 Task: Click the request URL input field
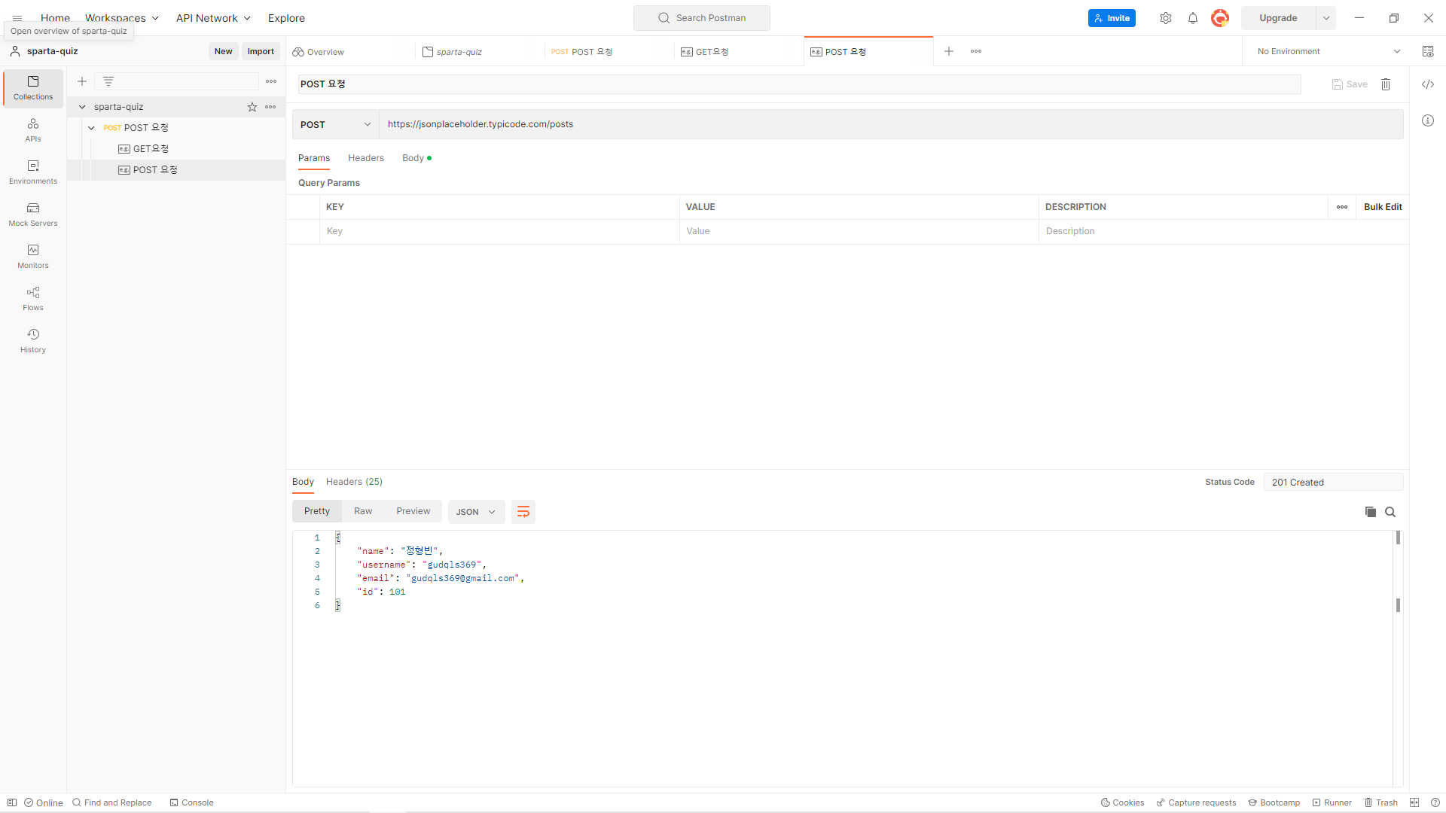[889, 124]
